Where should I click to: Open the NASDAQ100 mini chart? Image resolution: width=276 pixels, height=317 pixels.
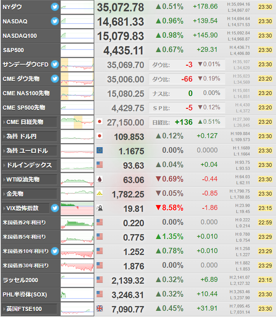77,36
